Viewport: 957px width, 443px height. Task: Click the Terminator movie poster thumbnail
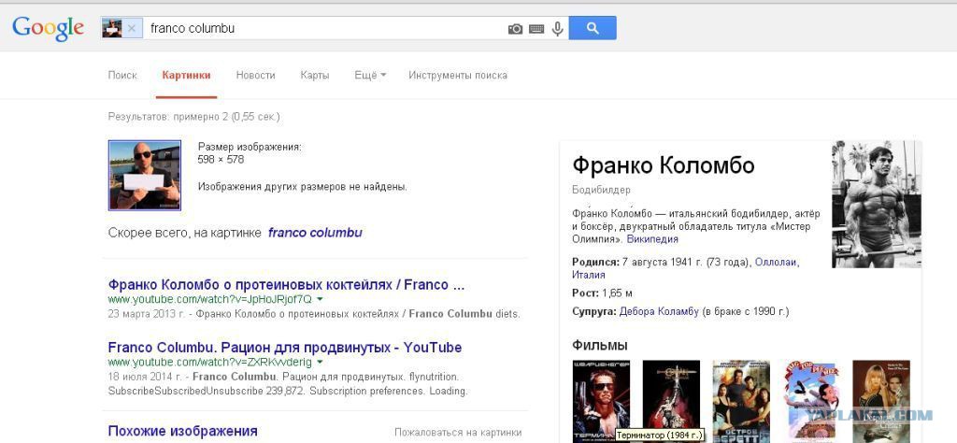coord(601,399)
